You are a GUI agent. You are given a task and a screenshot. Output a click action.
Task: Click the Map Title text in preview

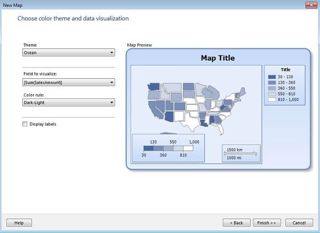point(218,58)
